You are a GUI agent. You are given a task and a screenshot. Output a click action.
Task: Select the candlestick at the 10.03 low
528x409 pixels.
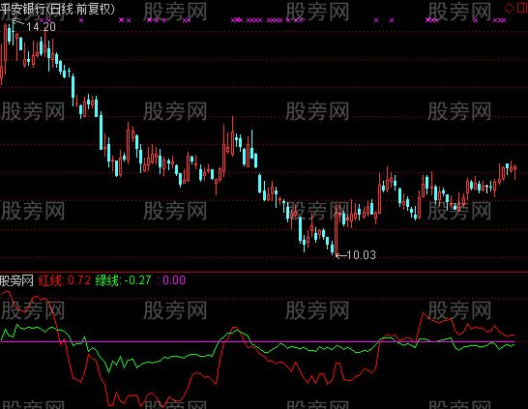point(337,230)
